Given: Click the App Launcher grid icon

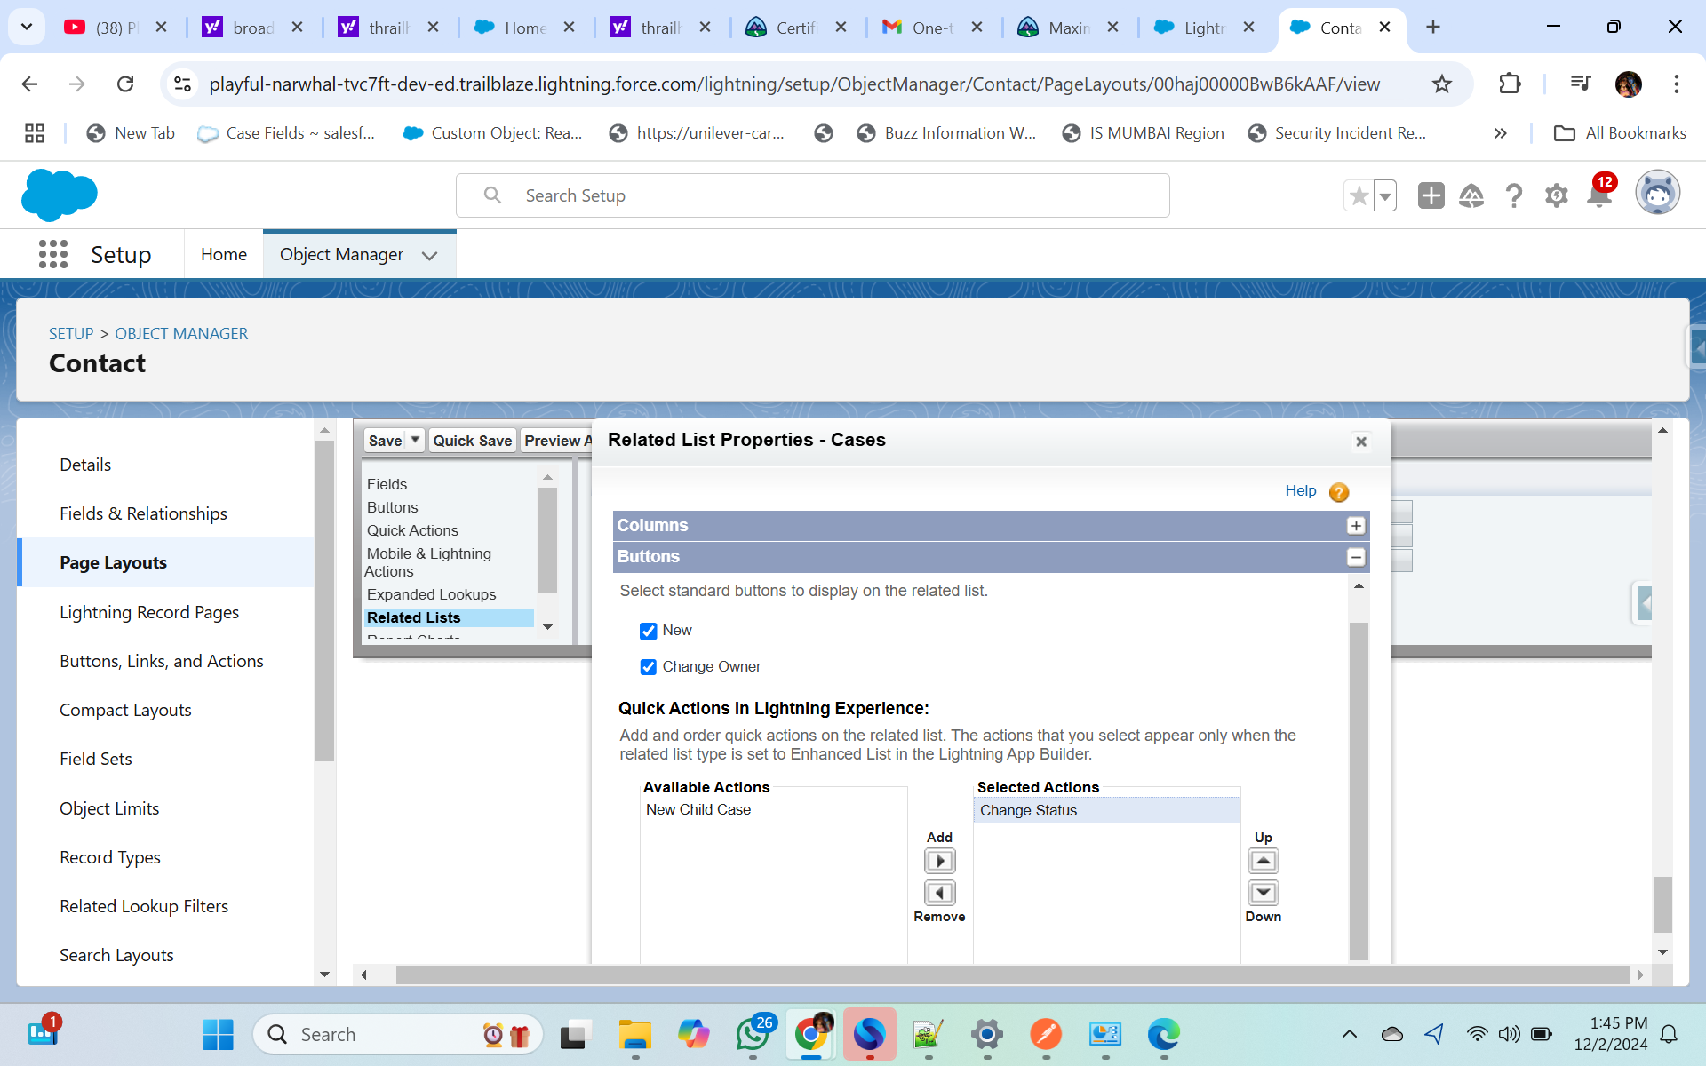Looking at the screenshot, I should (53, 255).
